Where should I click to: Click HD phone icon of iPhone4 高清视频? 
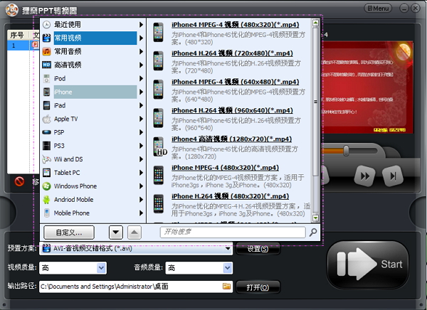pos(160,146)
